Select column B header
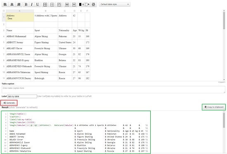The height and width of the screenshot is (154, 227). point(46,11)
